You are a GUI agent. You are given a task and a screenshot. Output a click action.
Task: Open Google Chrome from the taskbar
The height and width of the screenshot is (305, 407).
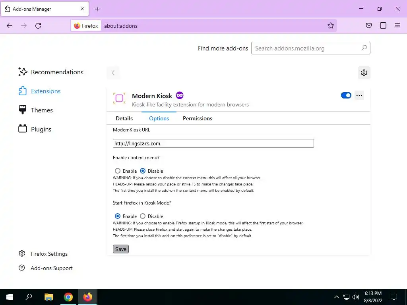(x=68, y=297)
